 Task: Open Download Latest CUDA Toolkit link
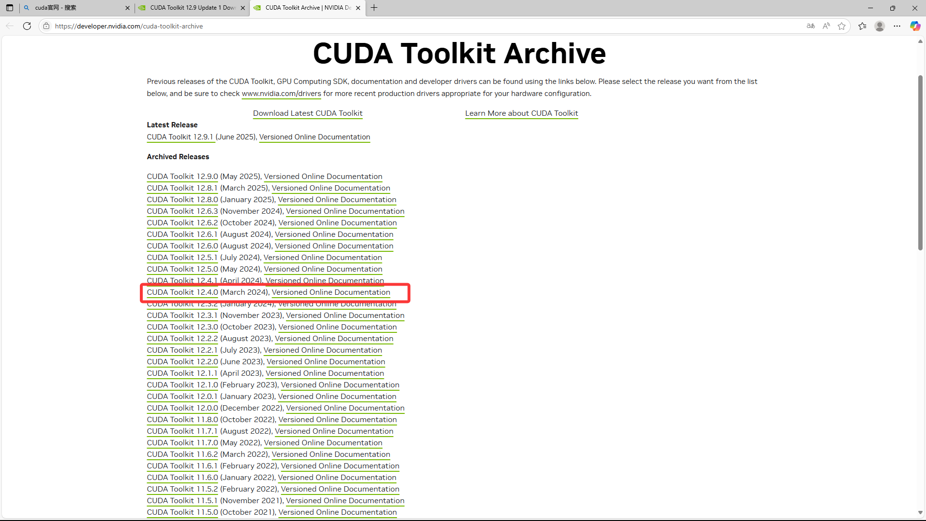(308, 113)
